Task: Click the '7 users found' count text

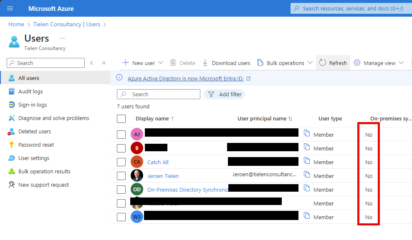Action: [133, 107]
